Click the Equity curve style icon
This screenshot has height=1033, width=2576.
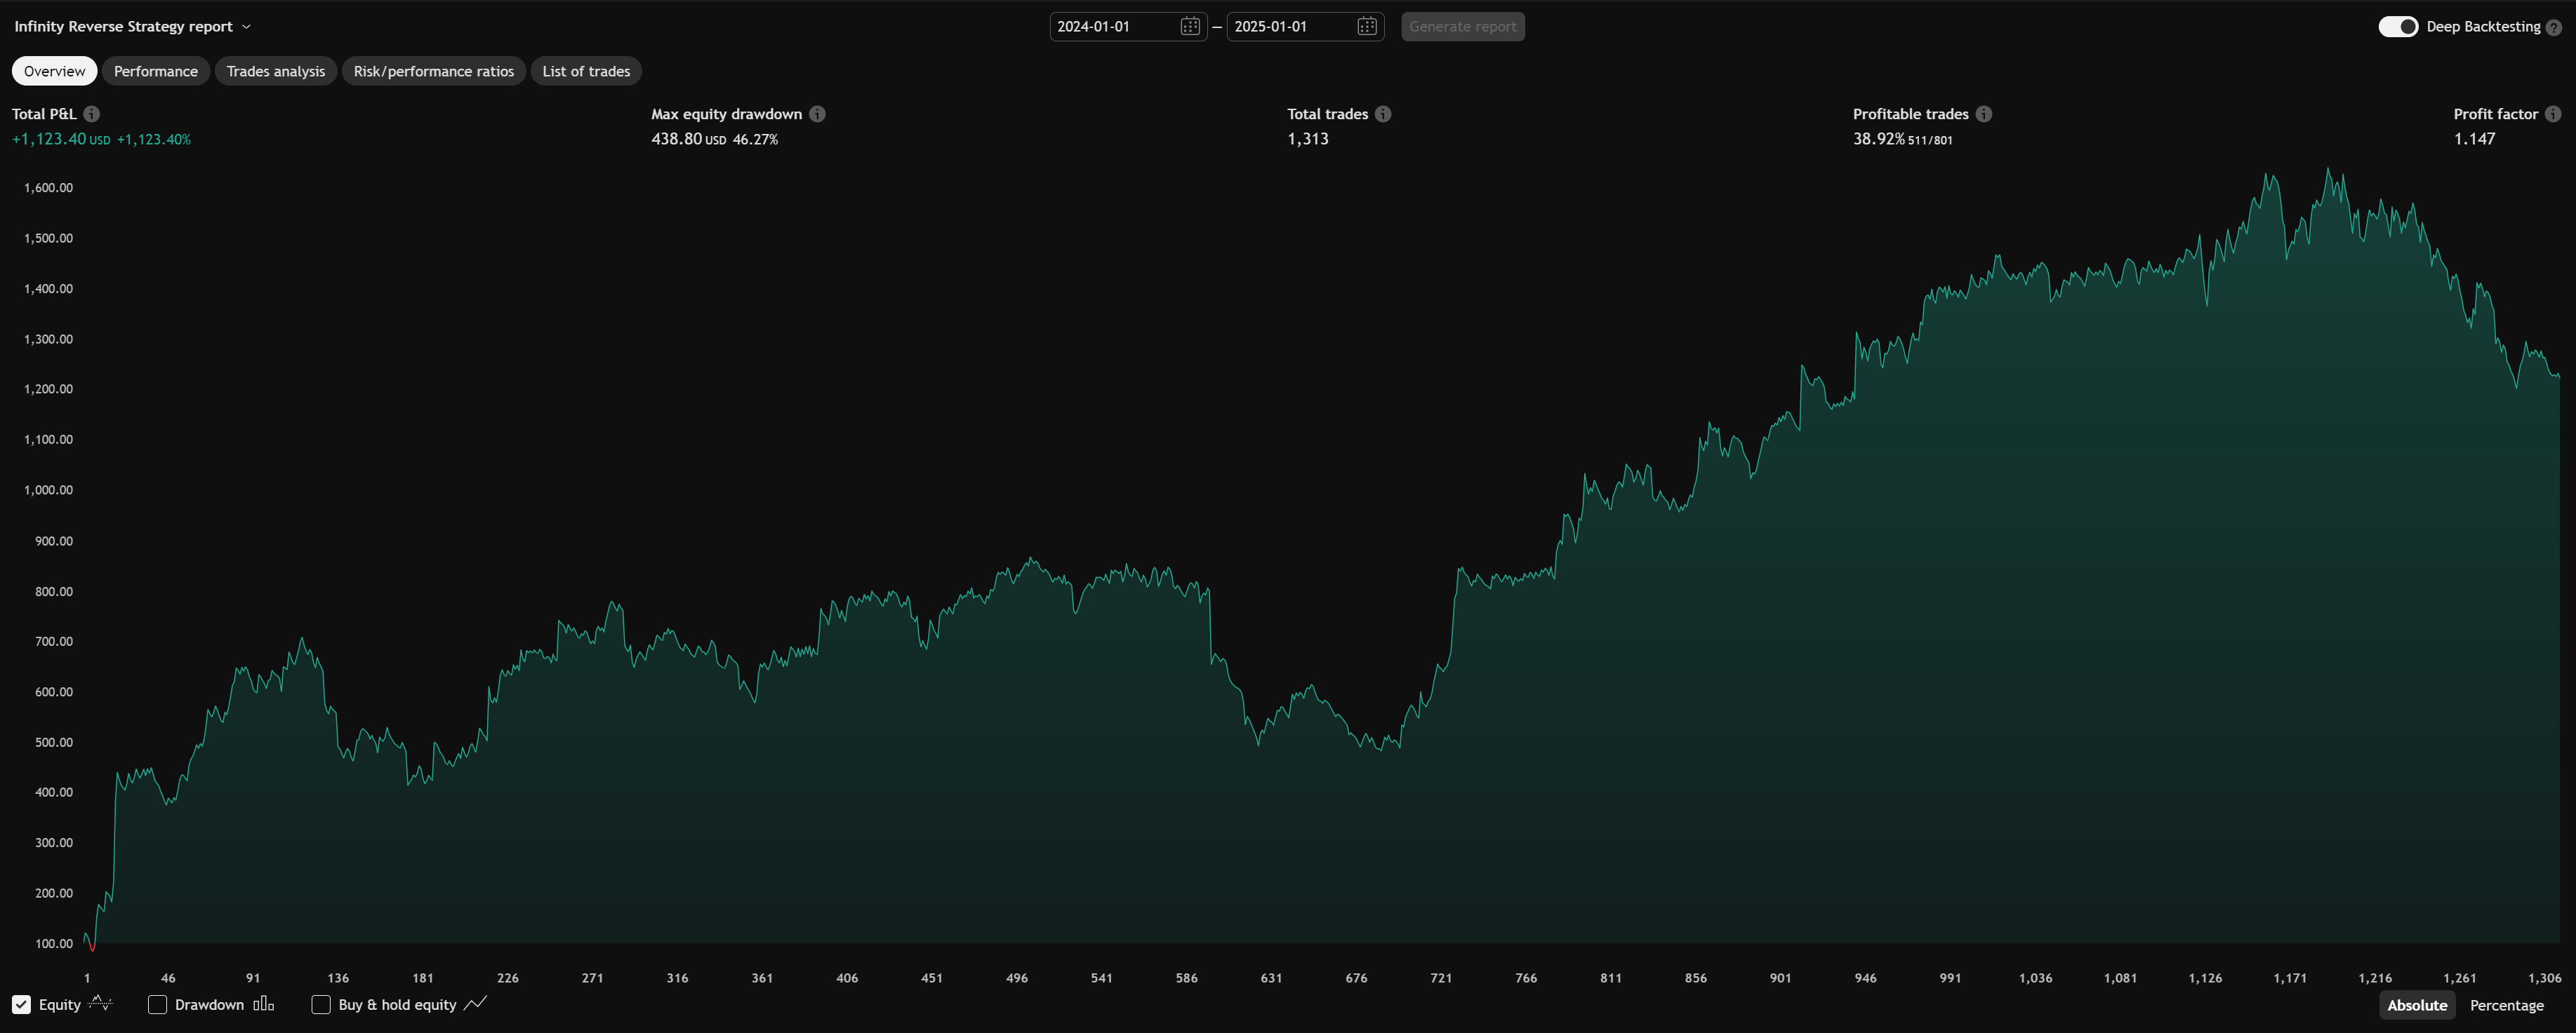pos(101,1004)
